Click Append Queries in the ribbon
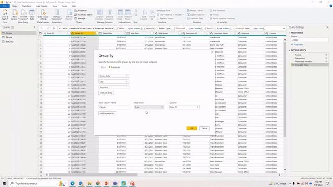The height and width of the screenshot is (187, 333). click(196, 15)
